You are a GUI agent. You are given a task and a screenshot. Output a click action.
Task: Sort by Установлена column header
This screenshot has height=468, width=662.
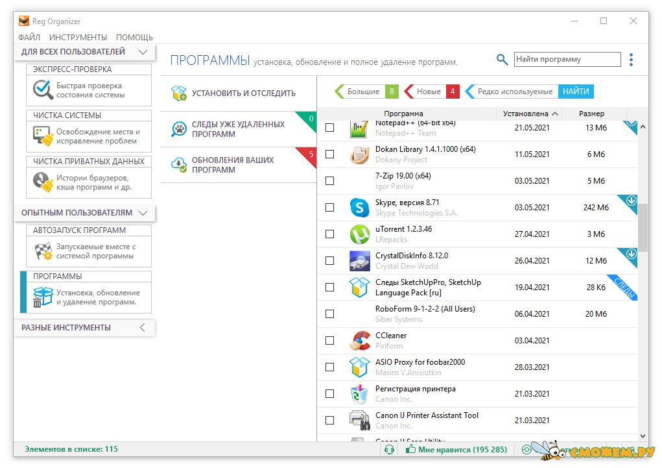click(x=530, y=114)
